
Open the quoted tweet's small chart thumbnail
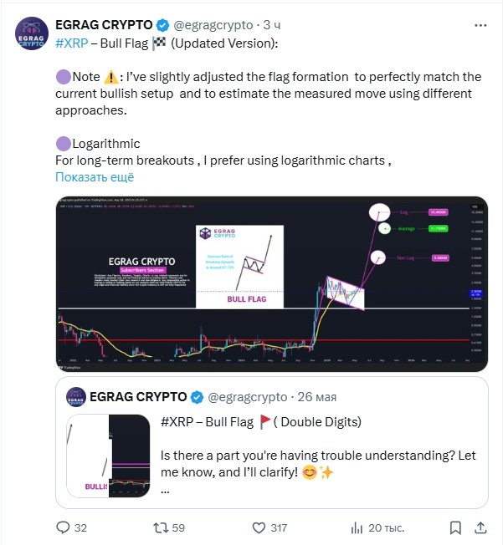click(x=107, y=456)
